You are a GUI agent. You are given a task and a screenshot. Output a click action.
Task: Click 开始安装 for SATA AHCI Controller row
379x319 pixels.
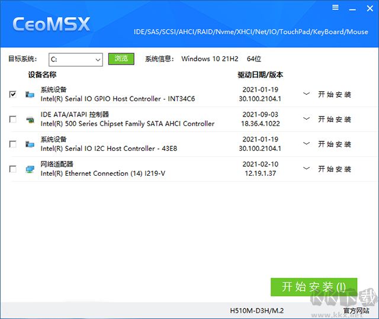coord(334,119)
